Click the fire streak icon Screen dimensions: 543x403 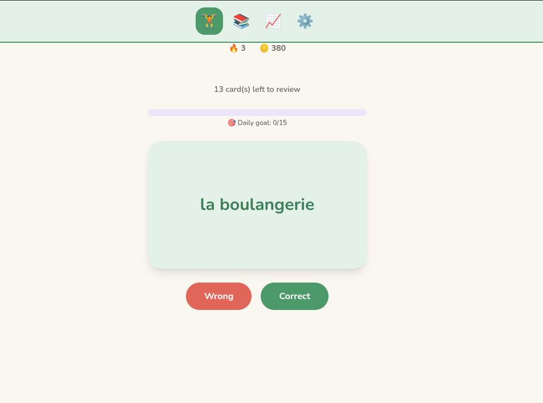(x=234, y=48)
